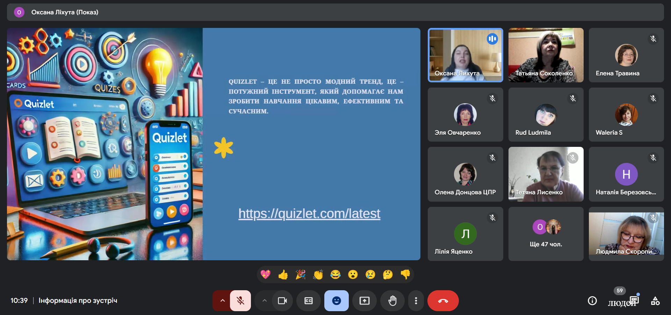The image size is (671, 315).
Task: Open meeting details info icon
Action: tap(592, 301)
